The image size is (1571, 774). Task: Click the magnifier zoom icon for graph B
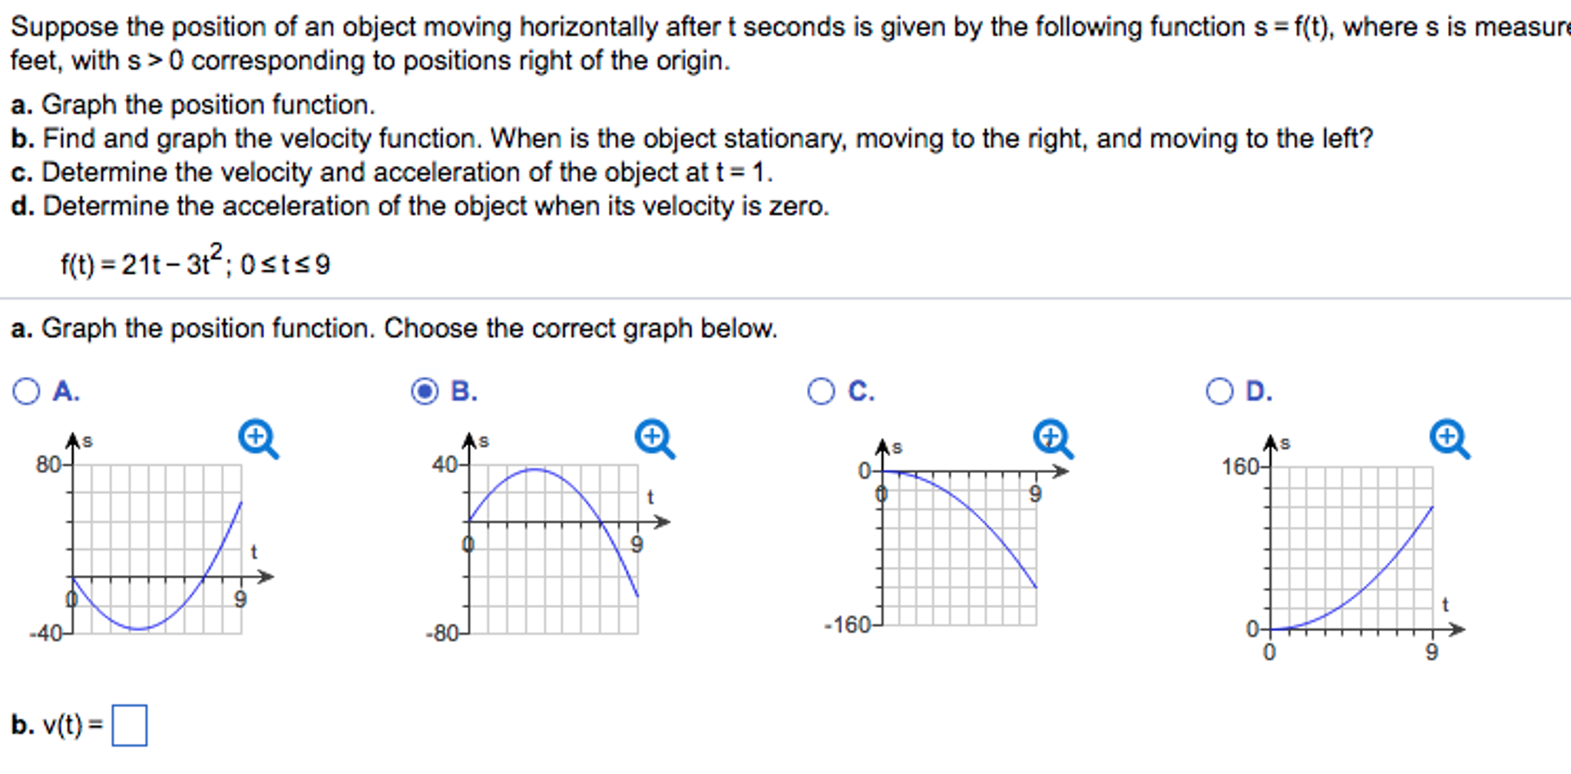(654, 438)
